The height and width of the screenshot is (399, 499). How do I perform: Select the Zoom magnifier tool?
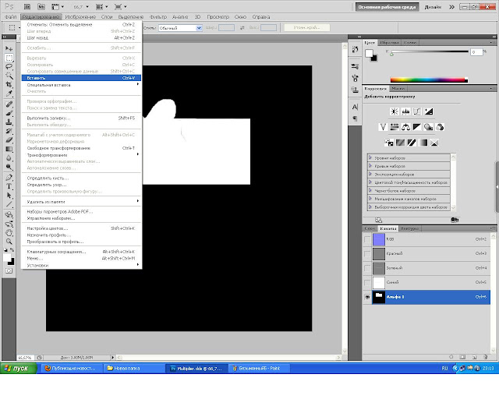click(x=9, y=242)
